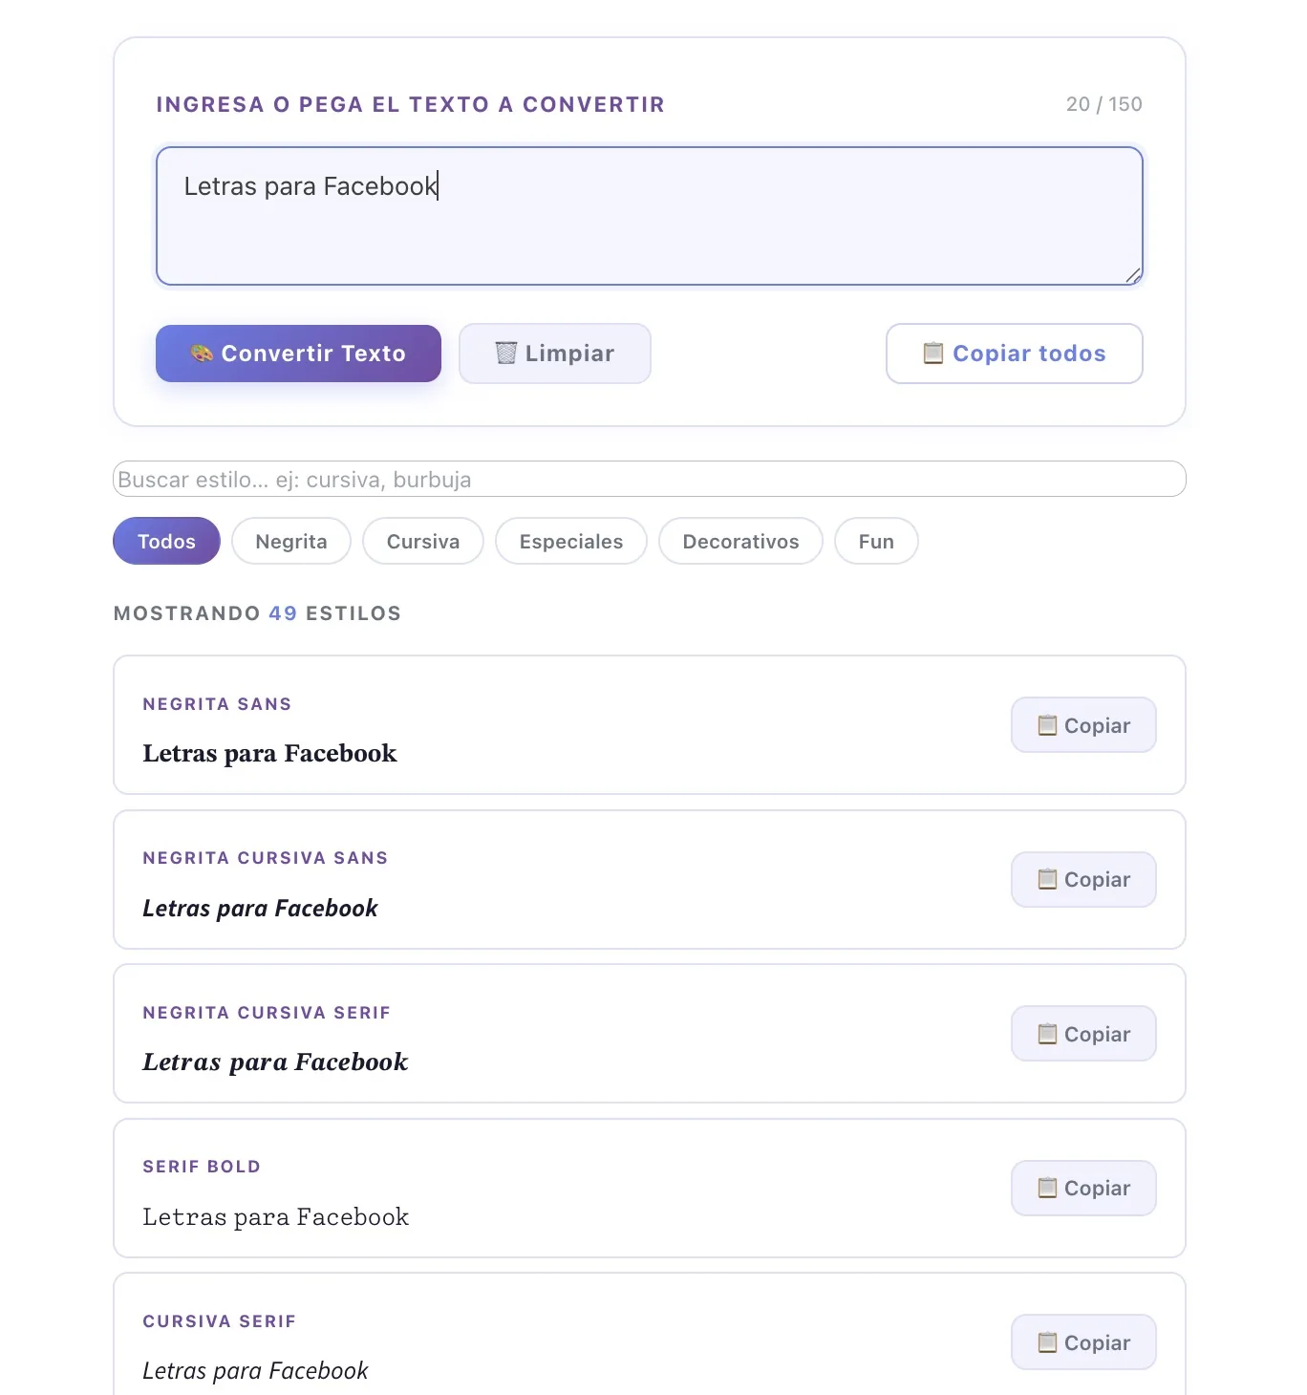Click the clipboard icon on Copiar todos

coord(933,354)
